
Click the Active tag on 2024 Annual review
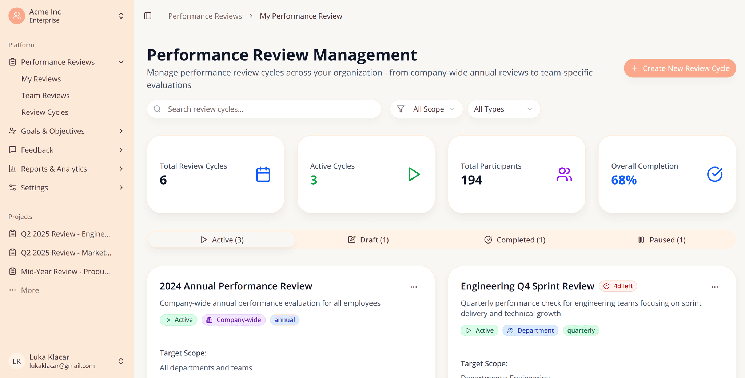tap(179, 320)
